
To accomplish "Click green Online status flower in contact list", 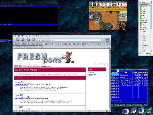I will [x=150, y=54].
